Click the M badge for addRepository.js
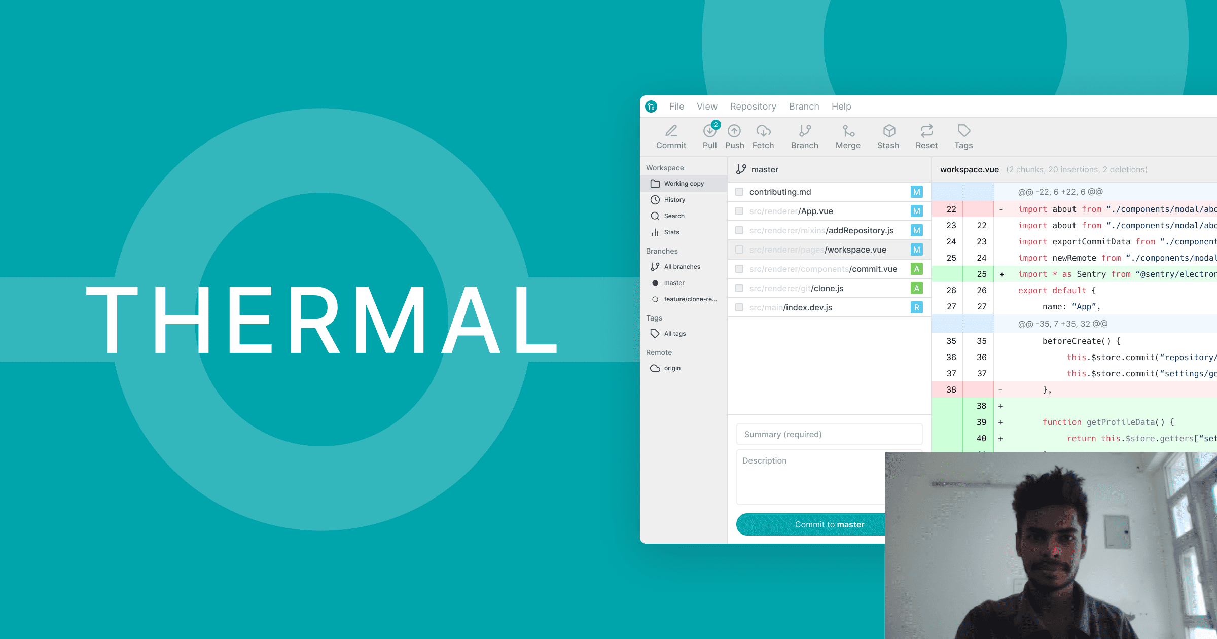 pyautogui.click(x=916, y=230)
